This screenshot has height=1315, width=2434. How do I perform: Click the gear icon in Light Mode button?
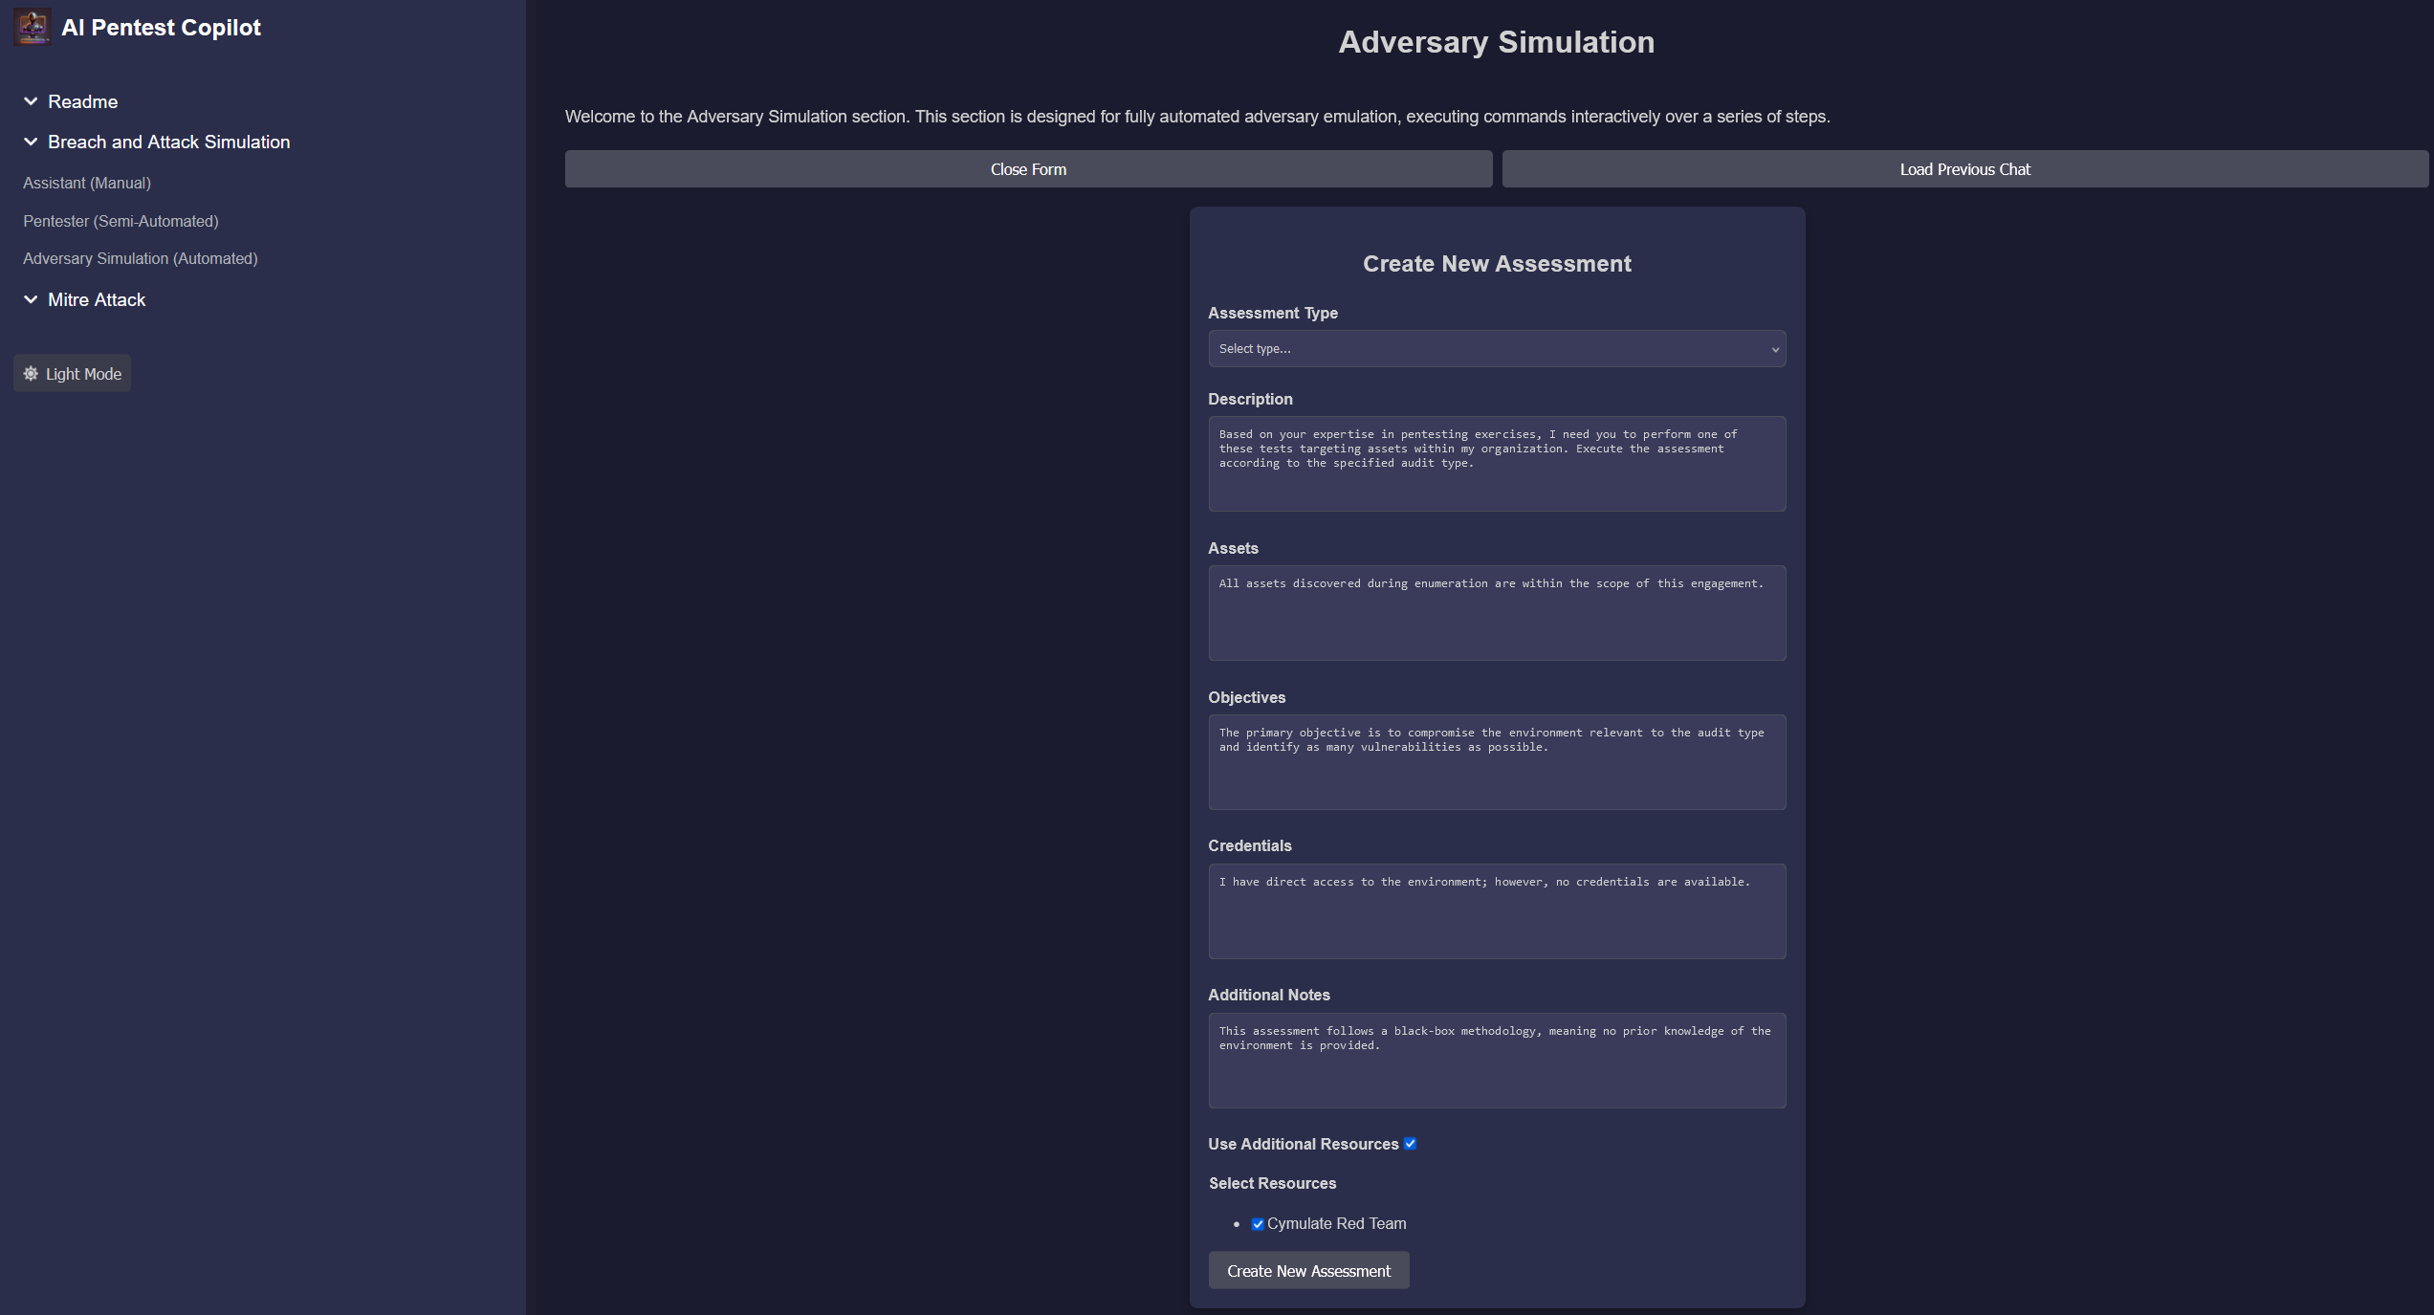(31, 374)
